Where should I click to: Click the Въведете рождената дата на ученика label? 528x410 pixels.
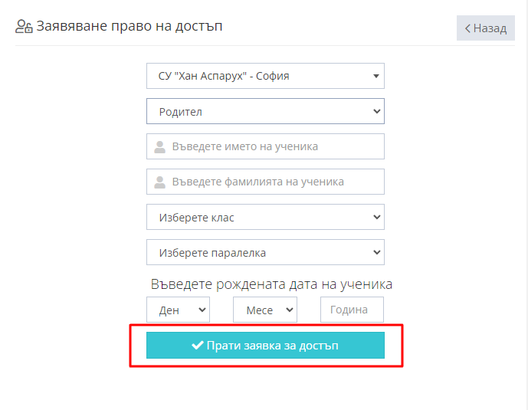[271, 284]
